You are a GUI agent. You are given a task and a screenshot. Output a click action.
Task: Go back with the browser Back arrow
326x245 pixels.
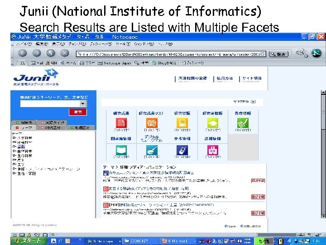click(x=23, y=53)
